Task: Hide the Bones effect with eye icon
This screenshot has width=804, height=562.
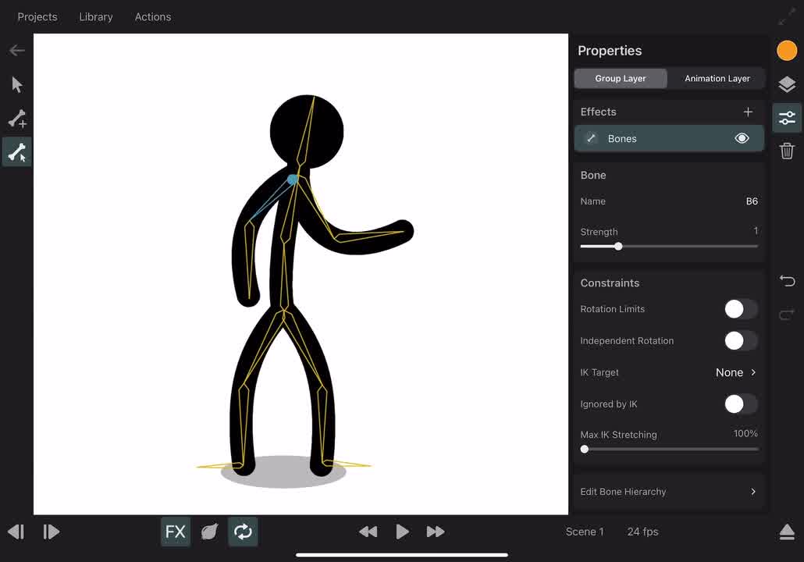Action: coord(742,139)
